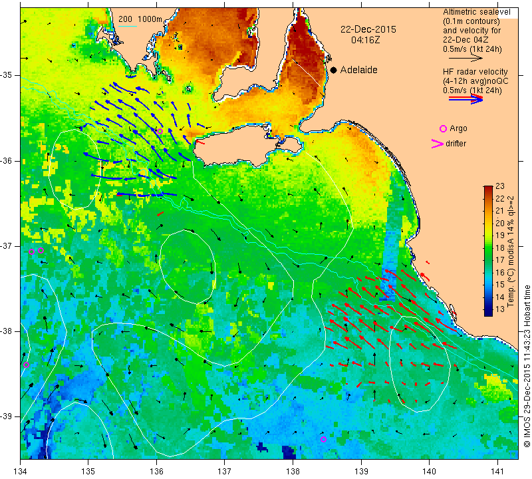This screenshot has height=479, width=532.
Task: Click the red-blue HF radar scale arrow
Action: 465,98
